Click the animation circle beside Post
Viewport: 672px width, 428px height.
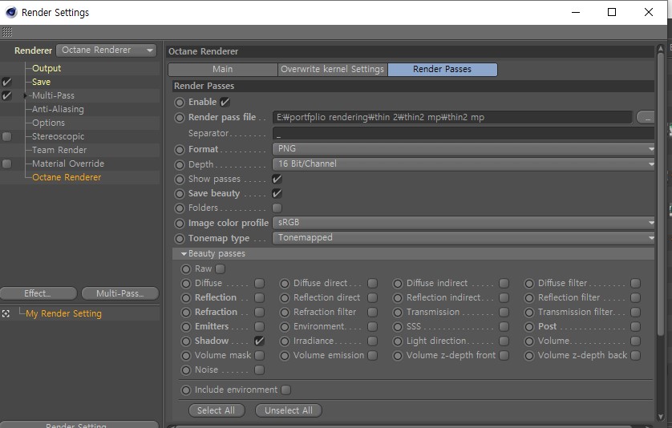529,327
